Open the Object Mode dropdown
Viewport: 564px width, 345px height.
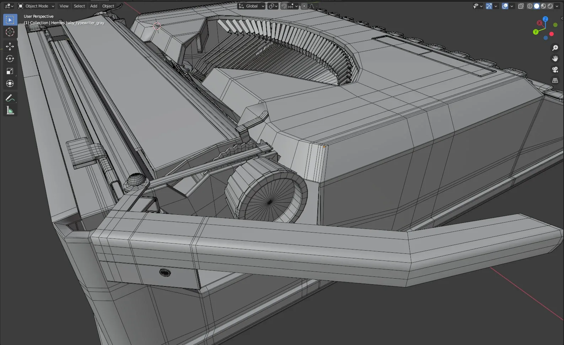[36, 6]
